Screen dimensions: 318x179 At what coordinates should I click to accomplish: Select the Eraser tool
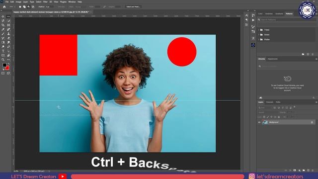click(x=8, y=38)
